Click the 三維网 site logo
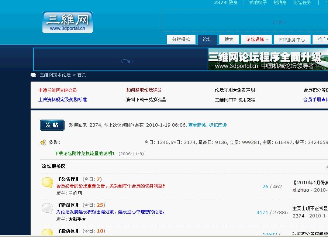This screenshot has height=237, width=328. [x=68, y=23]
